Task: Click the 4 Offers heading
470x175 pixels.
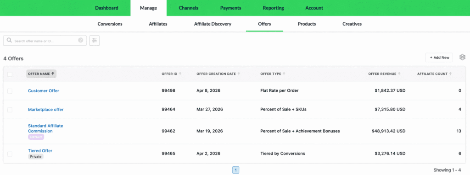Action: [13, 58]
